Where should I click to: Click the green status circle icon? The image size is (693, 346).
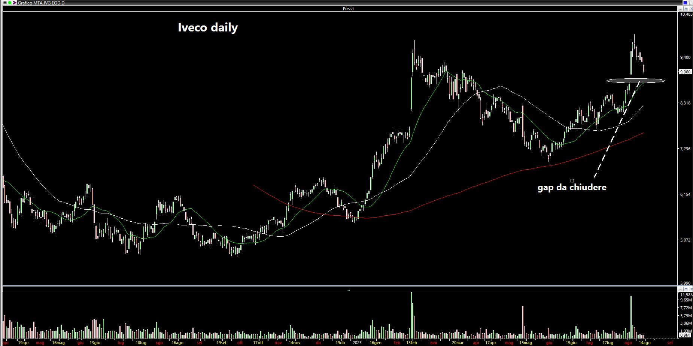pos(10,3)
